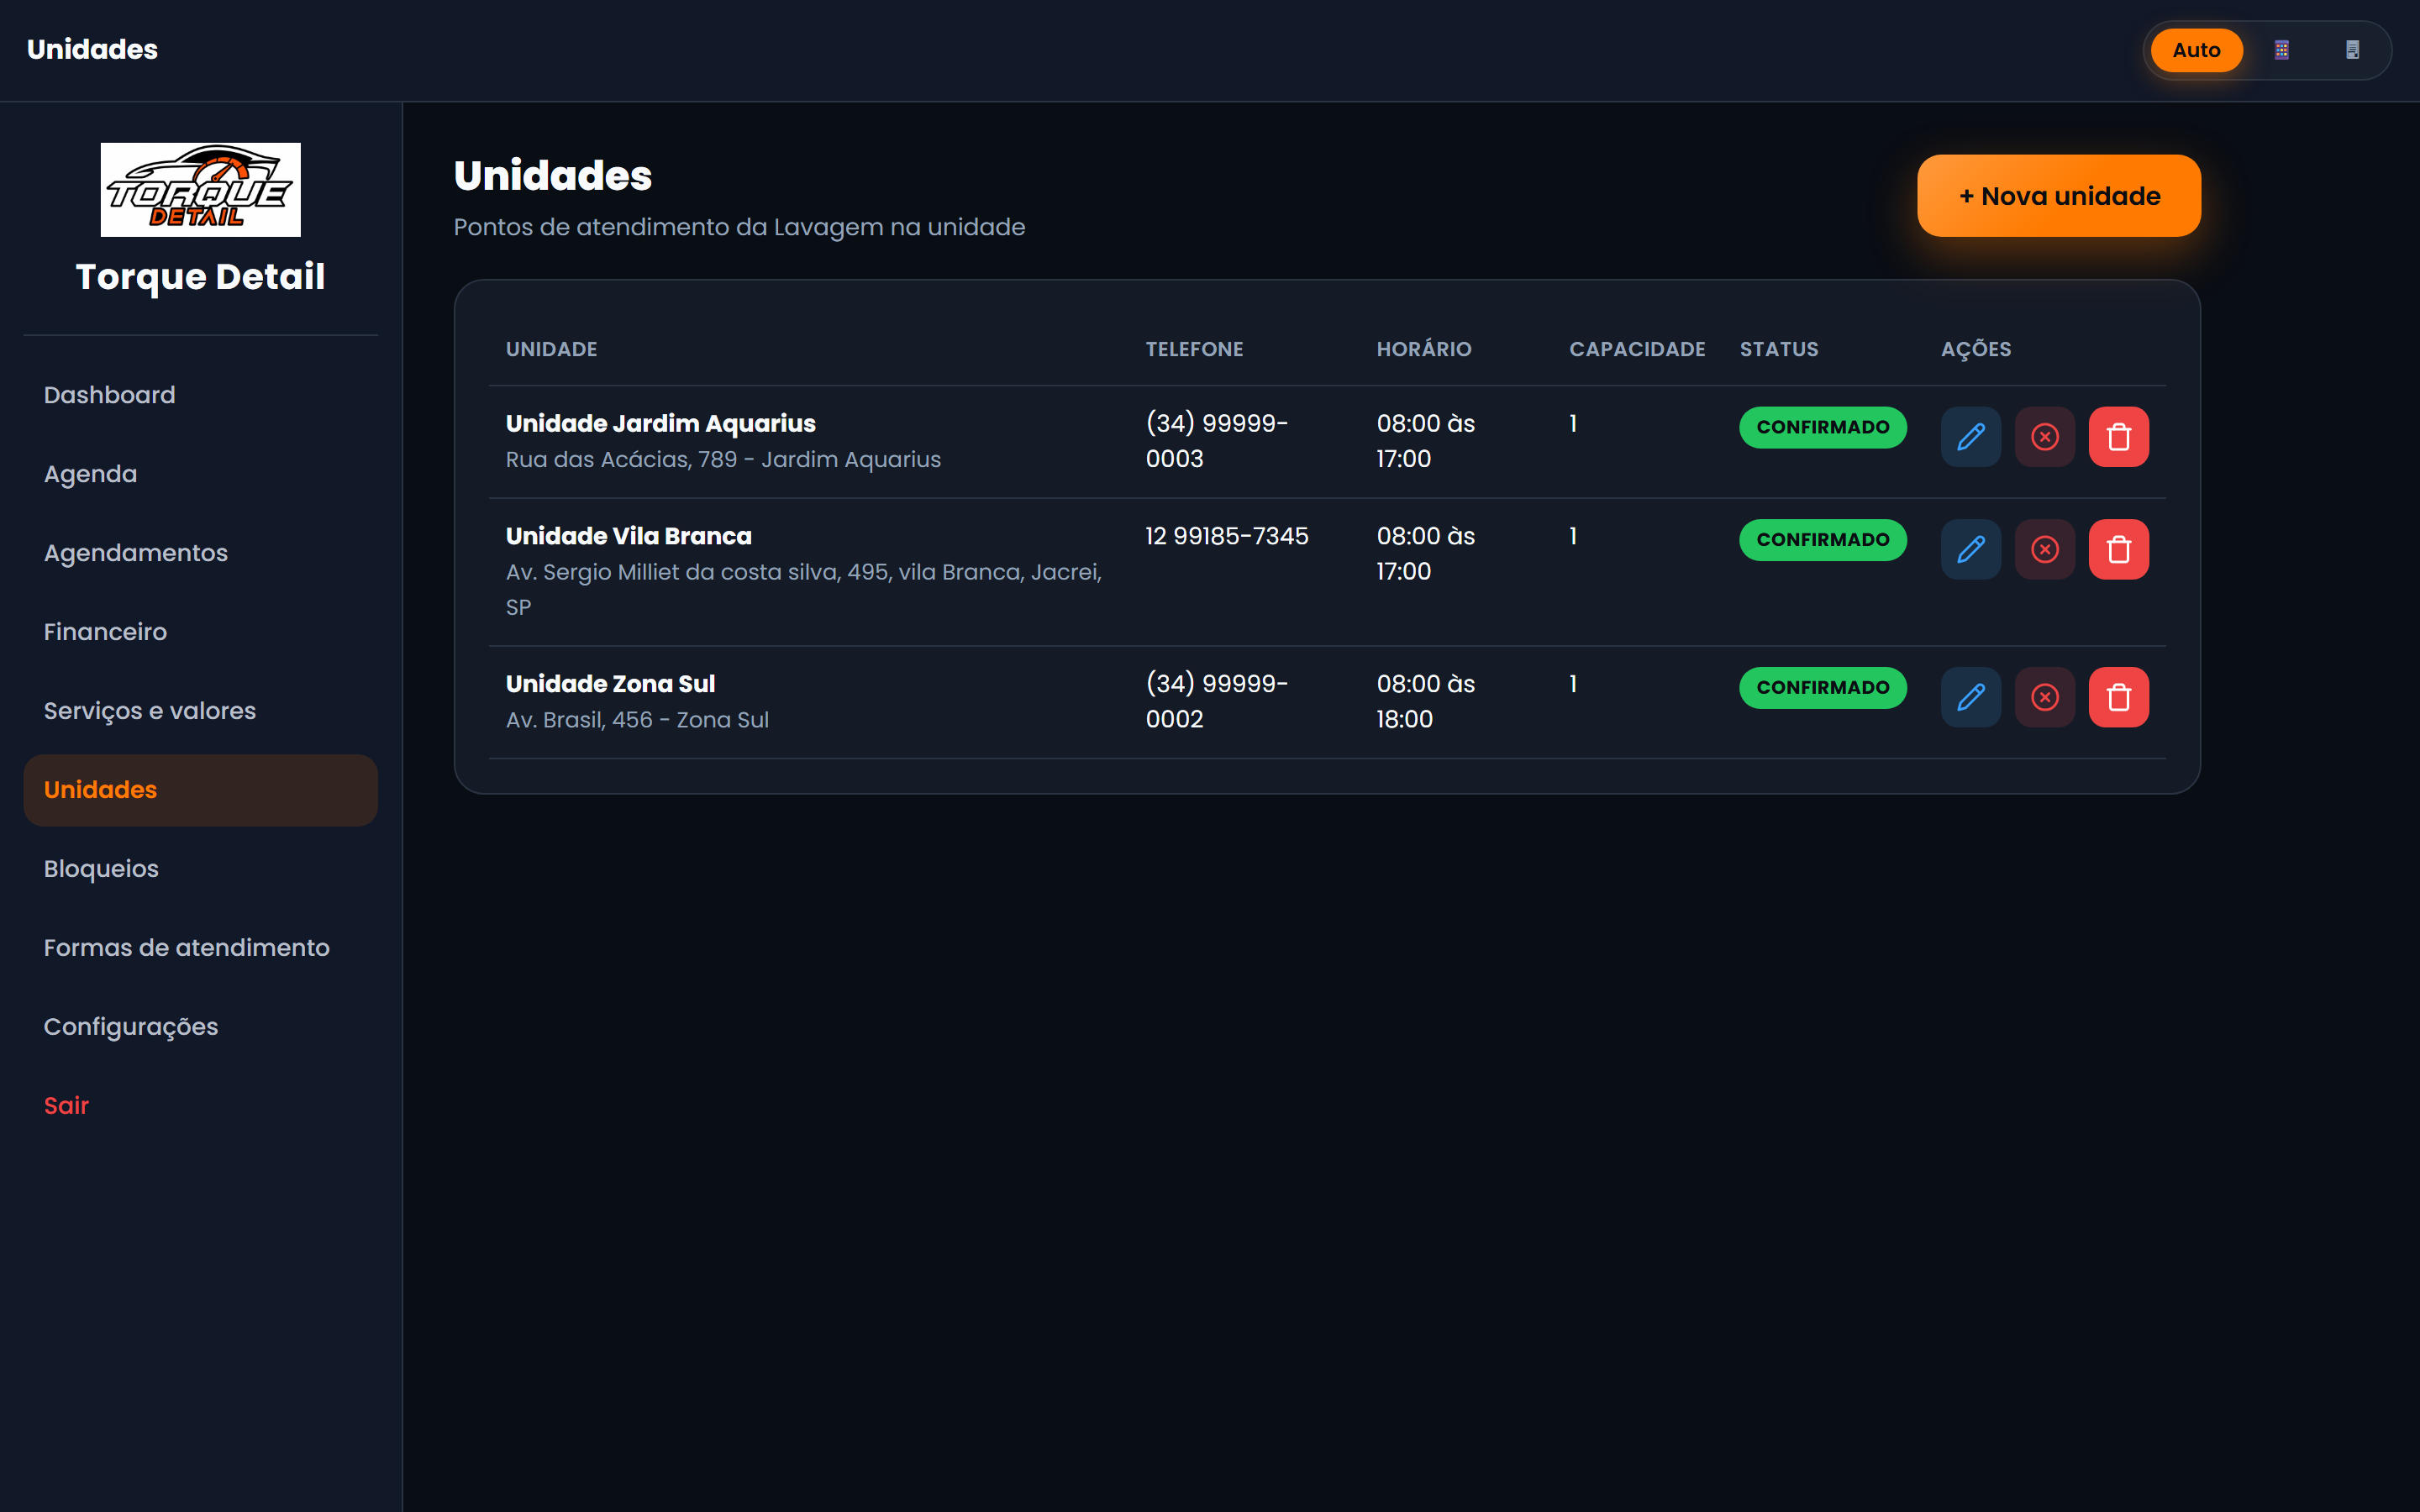The width and height of the screenshot is (2420, 1512).
Task: Delete Unidade Jardim Aquarius with the trash icon
Action: [2118, 437]
